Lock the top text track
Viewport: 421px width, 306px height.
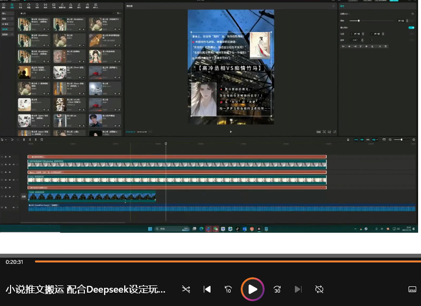6,157
